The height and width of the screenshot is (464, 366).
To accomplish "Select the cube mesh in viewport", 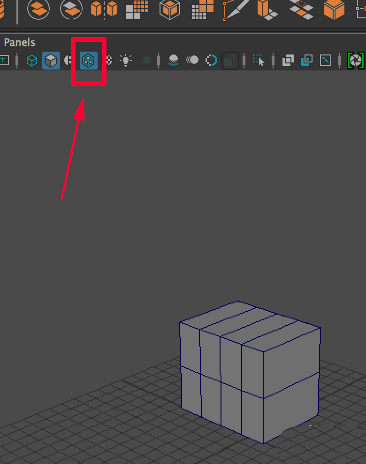I will (x=250, y=372).
